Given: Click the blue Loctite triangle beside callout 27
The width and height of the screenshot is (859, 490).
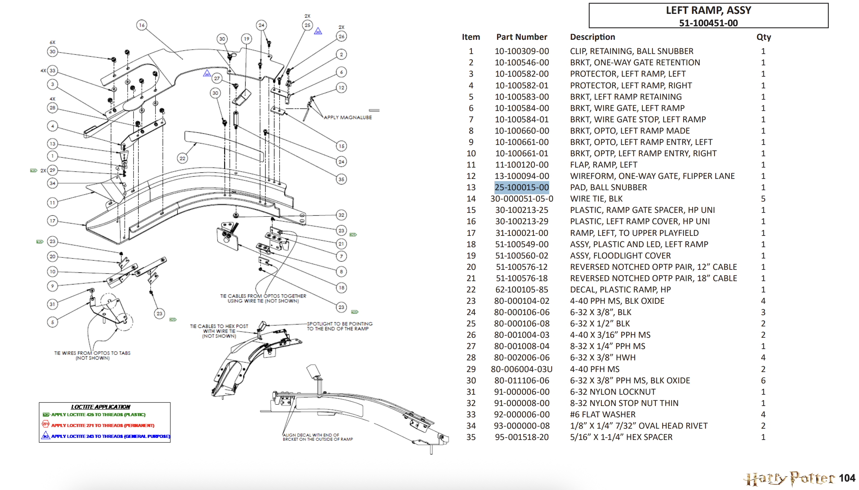Looking at the screenshot, I should pyautogui.click(x=207, y=73).
